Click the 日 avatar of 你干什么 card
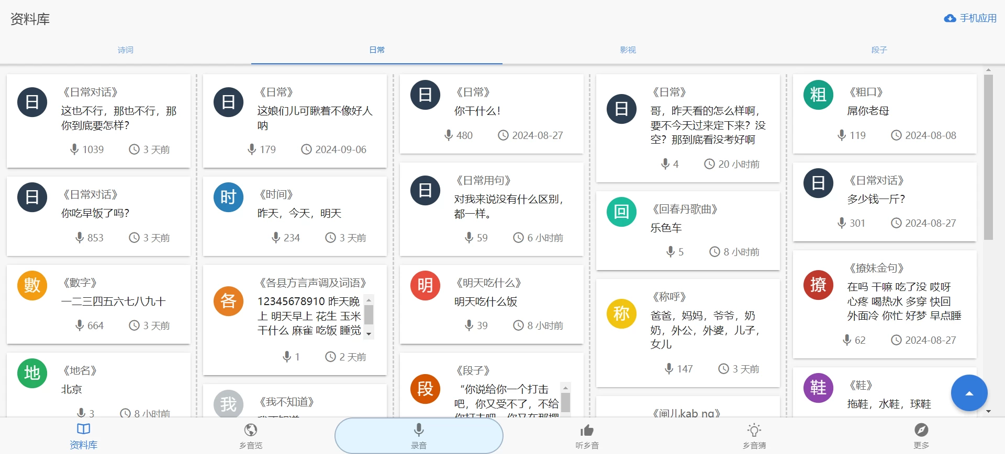1005x454 pixels. click(426, 95)
